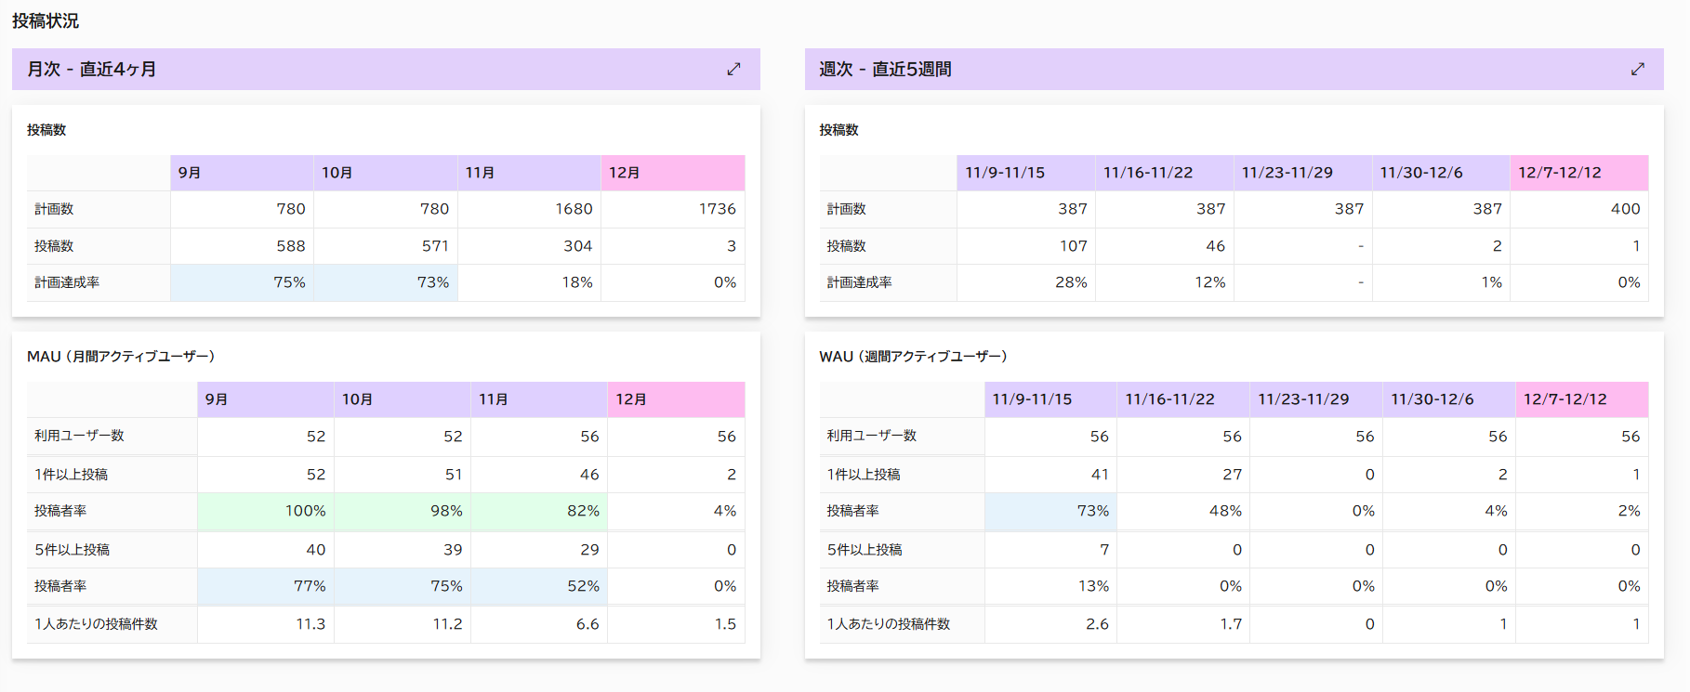
Task: Click the 投稿状況 page heading
Action: [46, 20]
